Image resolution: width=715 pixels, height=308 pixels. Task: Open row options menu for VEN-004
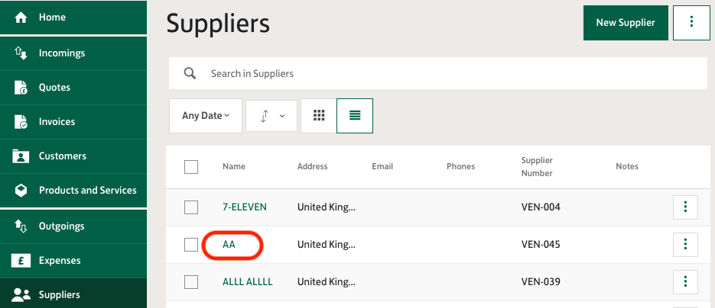coord(685,207)
